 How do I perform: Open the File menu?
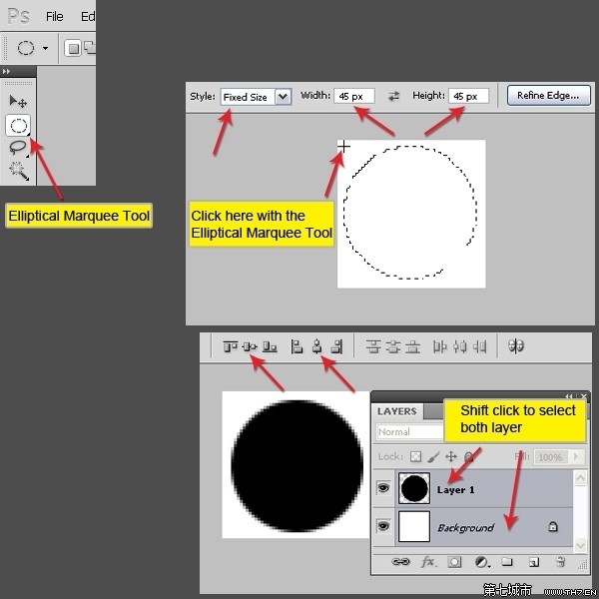(x=55, y=16)
